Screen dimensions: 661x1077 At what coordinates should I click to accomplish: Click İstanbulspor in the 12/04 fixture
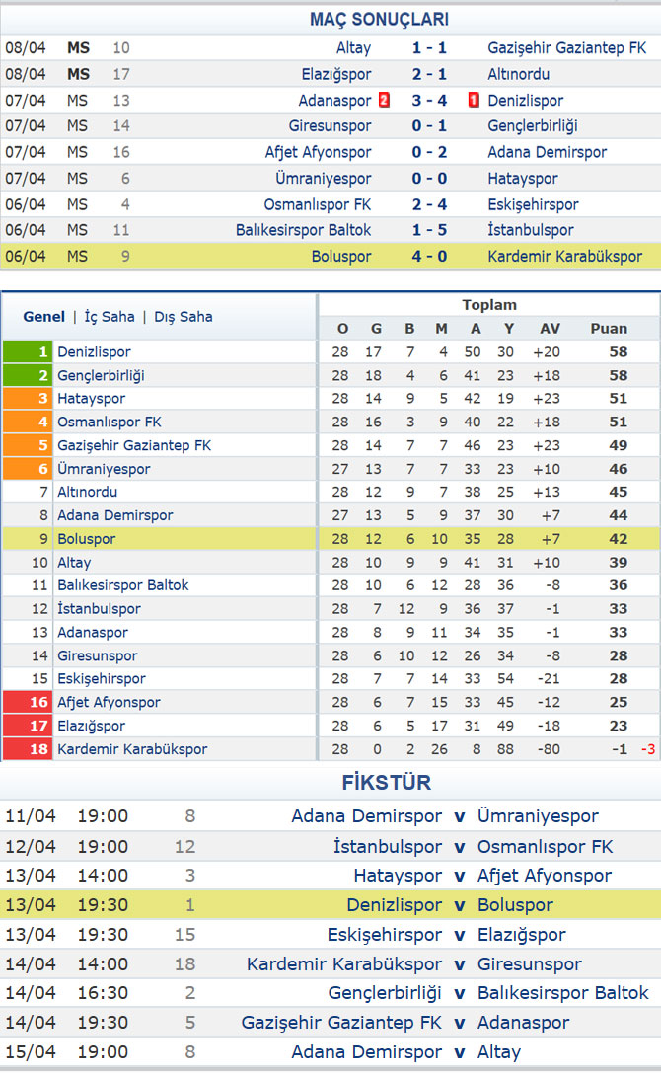pyautogui.click(x=388, y=846)
